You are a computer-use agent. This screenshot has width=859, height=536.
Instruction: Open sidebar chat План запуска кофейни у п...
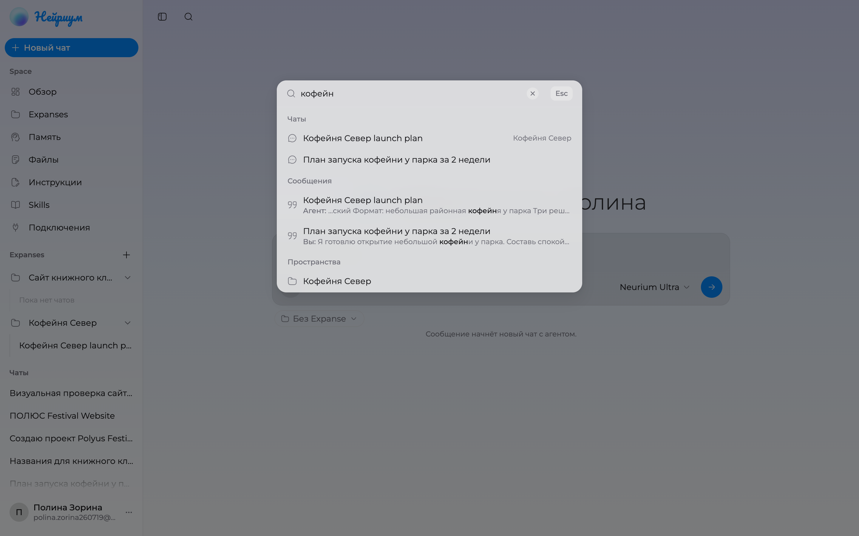71,484
